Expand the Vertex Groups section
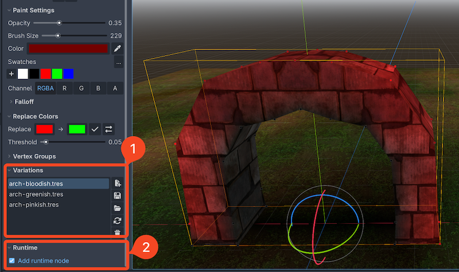This screenshot has height=272, width=459. (9, 156)
